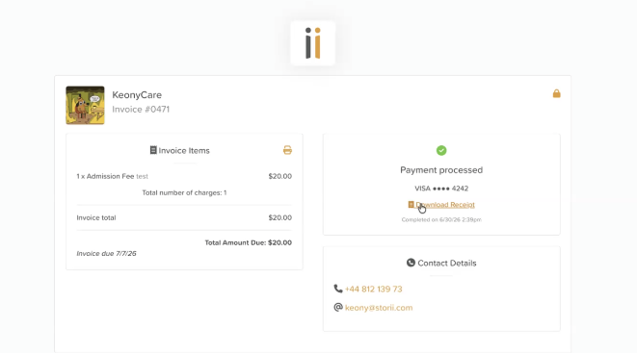This screenshot has width=637, height=353.
Task: Click the KeonyCare profile picture
Action: pyautogui.click(x=86, y=106)
